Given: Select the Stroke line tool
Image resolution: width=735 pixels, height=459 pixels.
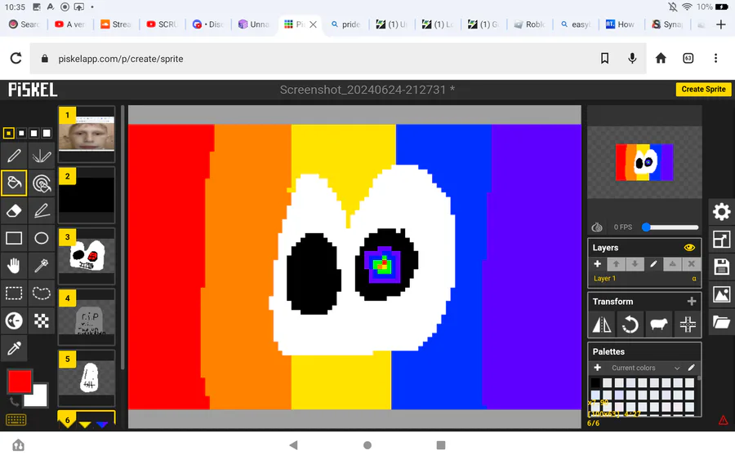Looking at the screenshot, I should click(x=42, y=211).
